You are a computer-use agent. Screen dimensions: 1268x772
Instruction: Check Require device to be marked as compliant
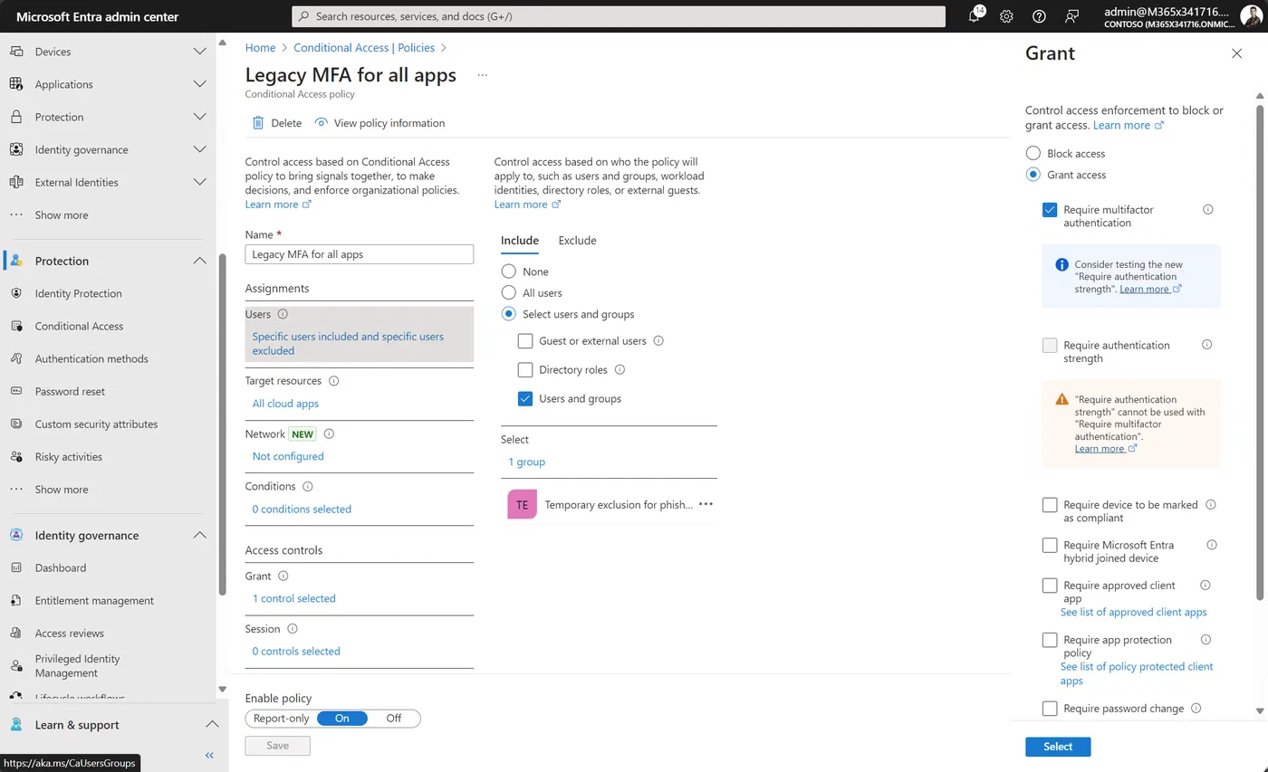tap(1050, 505)
